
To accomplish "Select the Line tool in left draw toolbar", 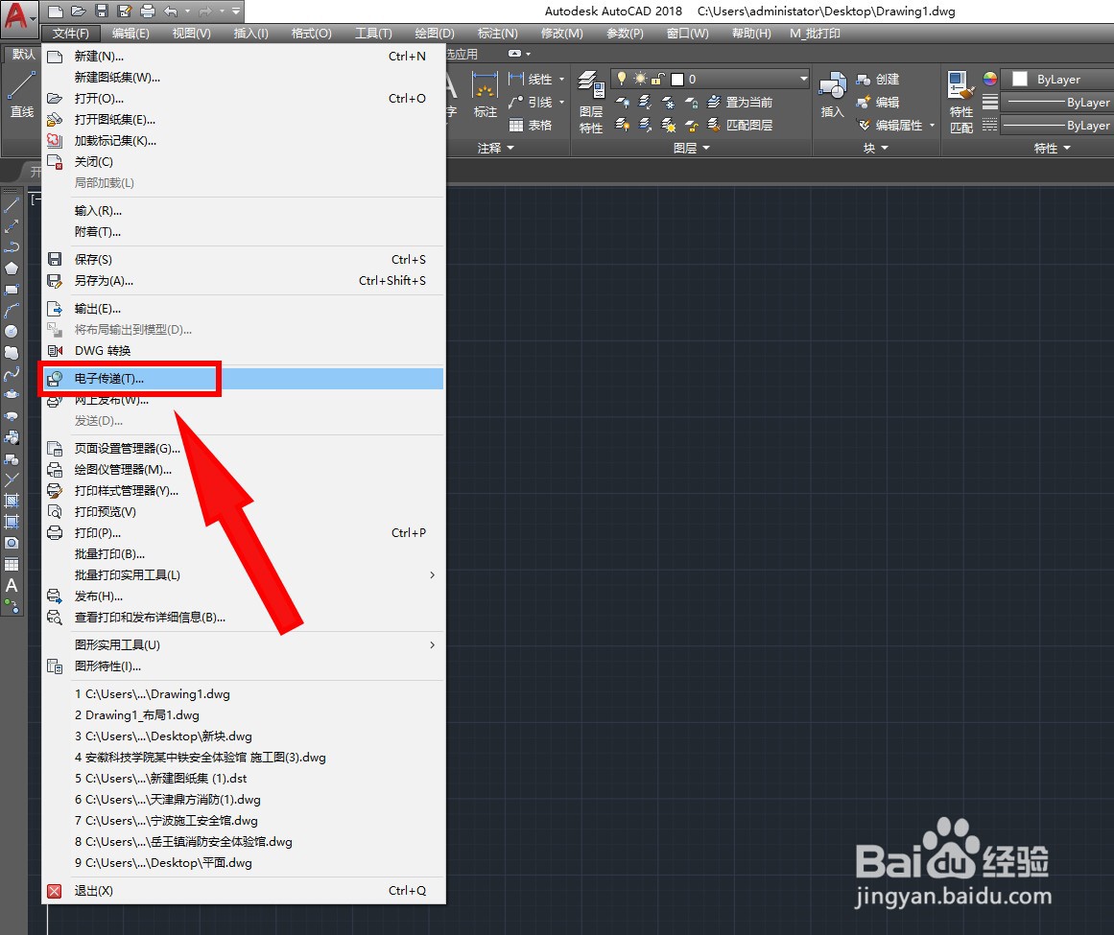I will tap(12, 206).
